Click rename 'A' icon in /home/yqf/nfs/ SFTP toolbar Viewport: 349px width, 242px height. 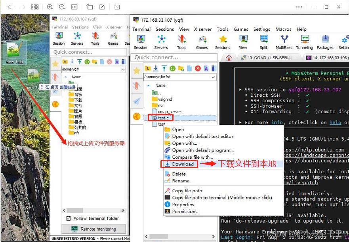click(x=206, y=68)
